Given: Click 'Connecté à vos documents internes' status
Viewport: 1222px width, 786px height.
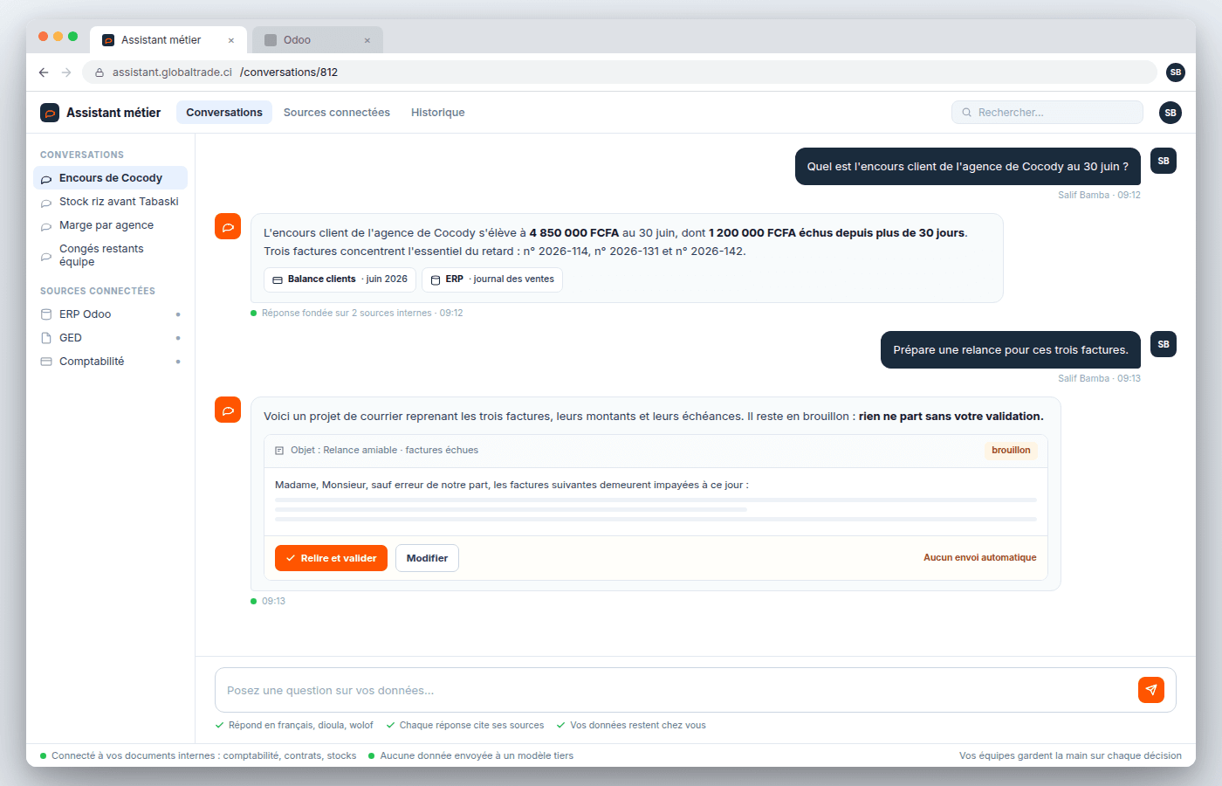Looking at the screenshot, I should click(203, 756).
